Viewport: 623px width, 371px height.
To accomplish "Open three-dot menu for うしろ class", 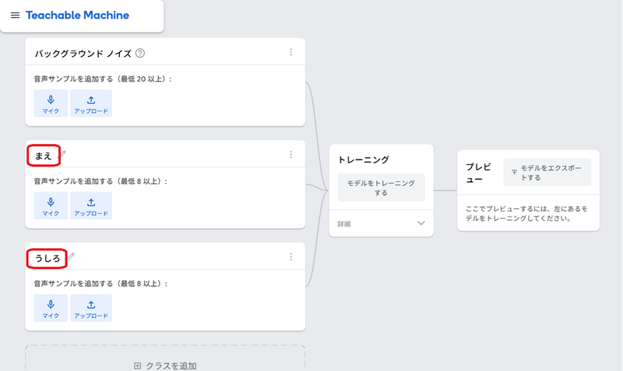I will point(290,257).
